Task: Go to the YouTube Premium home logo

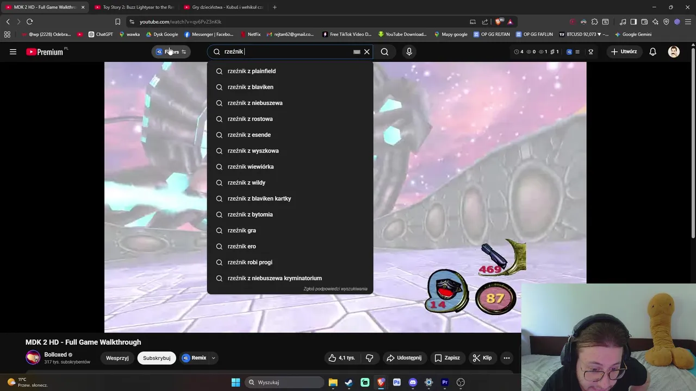Action: [x=46, y=52]
